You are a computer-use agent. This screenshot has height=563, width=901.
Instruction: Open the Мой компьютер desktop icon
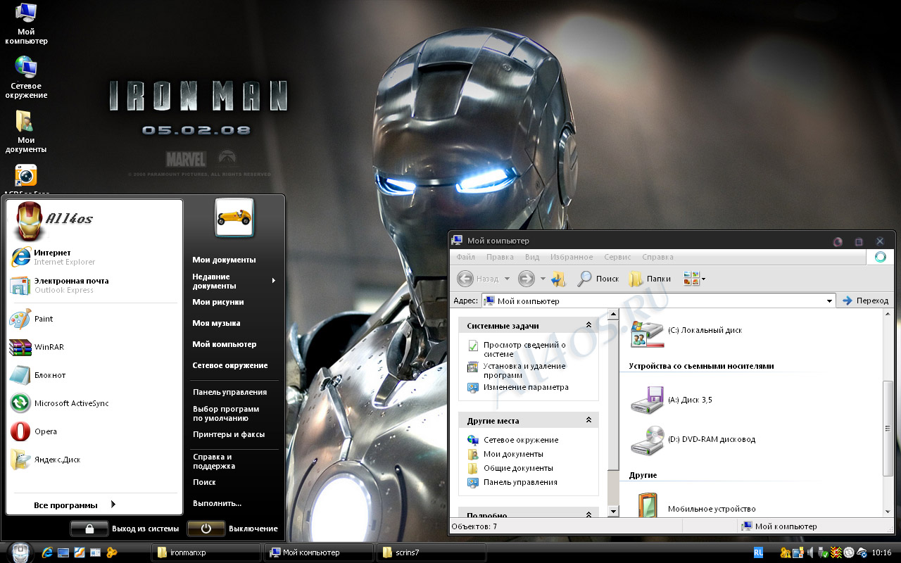[x=26, y=24]
